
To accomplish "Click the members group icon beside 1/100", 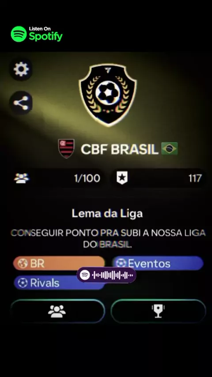I will tap(22, 178).
